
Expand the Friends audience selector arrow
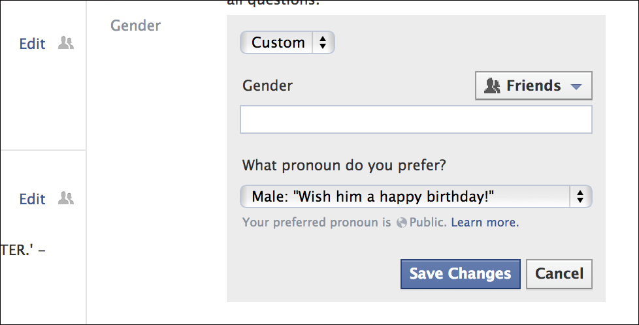[x=576, y=86]
